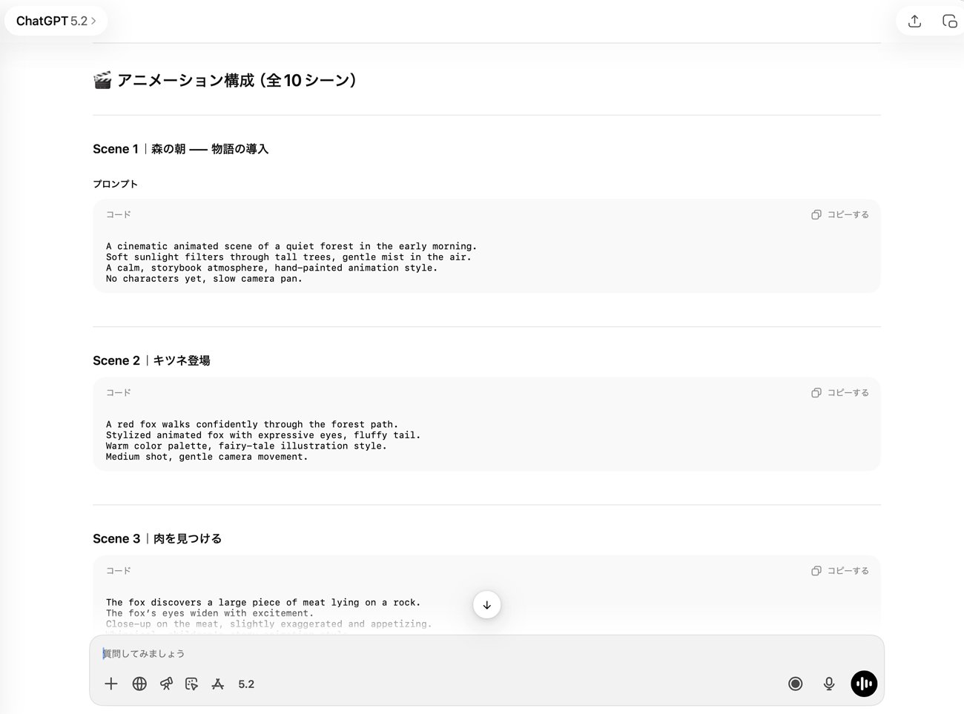
Task: Open the screen capture icon top right
Action: (950, 21)
